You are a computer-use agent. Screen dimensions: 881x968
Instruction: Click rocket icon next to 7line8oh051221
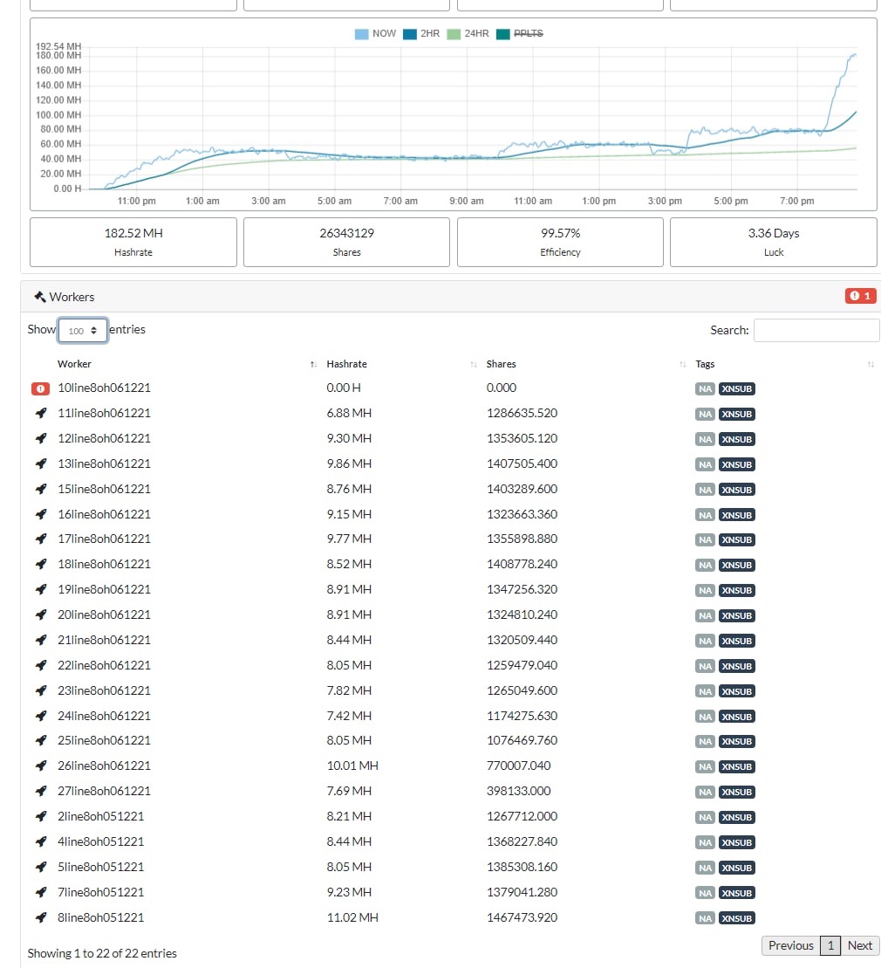(41, 893)
